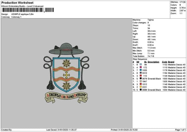
Task: Click the light blue swatch for stop 1
Action: tap(141, 64)
